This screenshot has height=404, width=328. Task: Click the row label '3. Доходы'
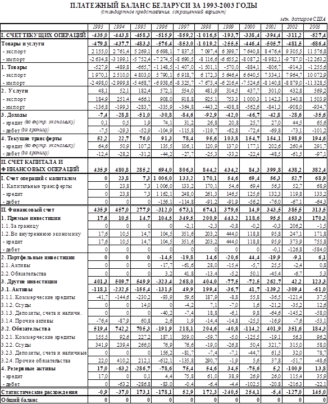tap(14, 115)
